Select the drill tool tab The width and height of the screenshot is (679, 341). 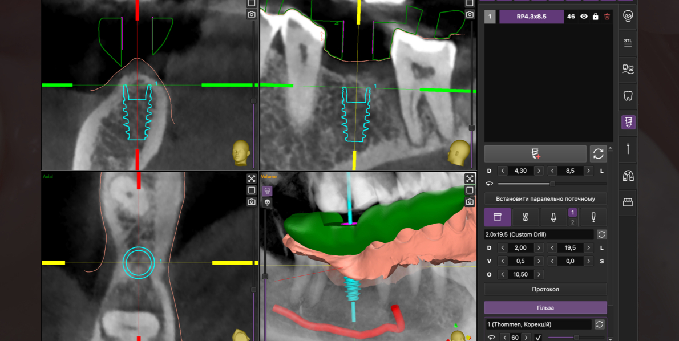[x=526, y=217]
